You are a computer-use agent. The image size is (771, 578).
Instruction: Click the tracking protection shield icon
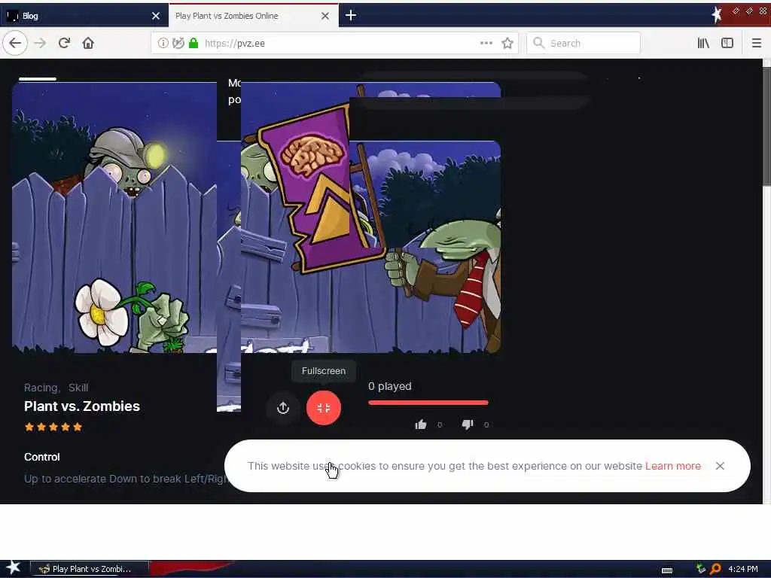pyautogui.click(x=178, y=43)
